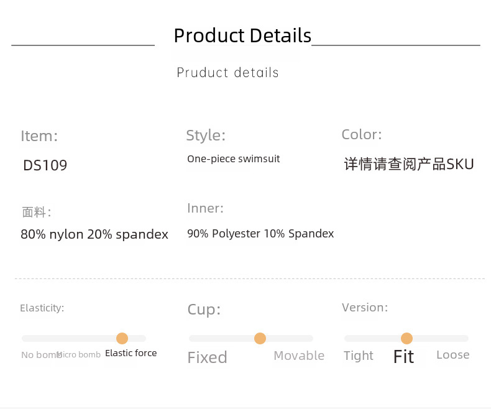Click the DS109 item number
This screenshot has width=491, height=409.
[x=45, y=165]
